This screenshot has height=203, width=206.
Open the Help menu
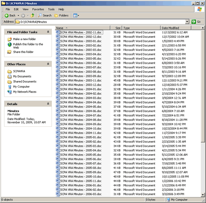[61, 9]
